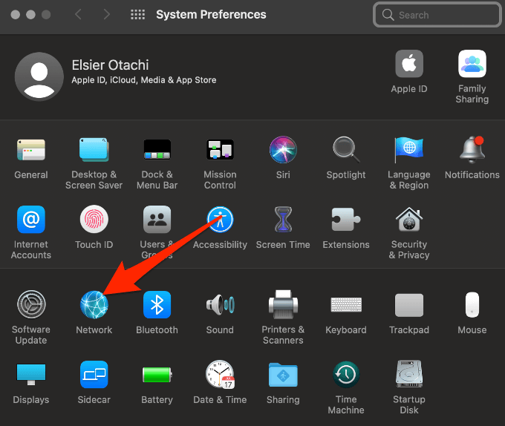Open Keyboard preferences

(x=346, y=304)
